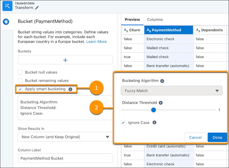The height and width of the screenshot is (168, 229).
Task: Click the Distance Threshold slider handle
Action: [x=153, y=110]
